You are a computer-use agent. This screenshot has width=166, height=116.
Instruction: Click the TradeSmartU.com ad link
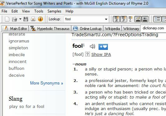[x=115, y=35]
